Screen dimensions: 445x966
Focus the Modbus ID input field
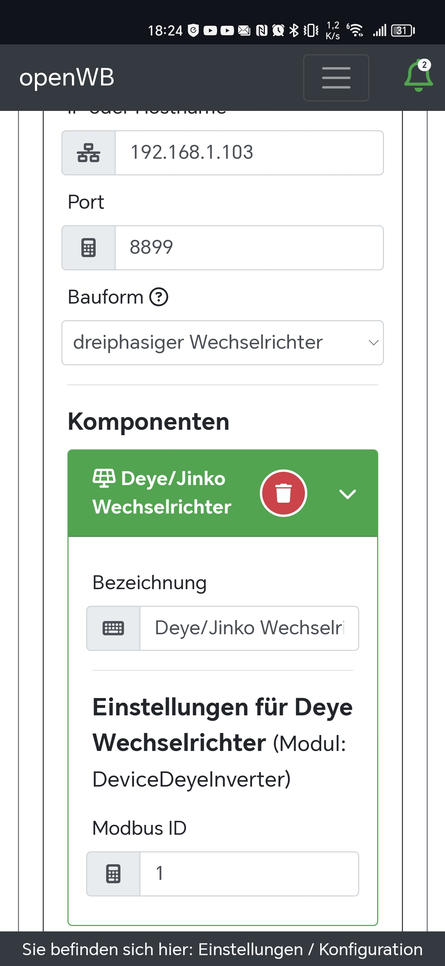point(249,874)
